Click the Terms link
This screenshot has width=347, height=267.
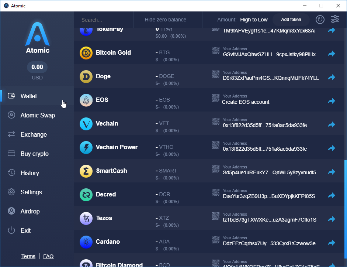(28, 256)
